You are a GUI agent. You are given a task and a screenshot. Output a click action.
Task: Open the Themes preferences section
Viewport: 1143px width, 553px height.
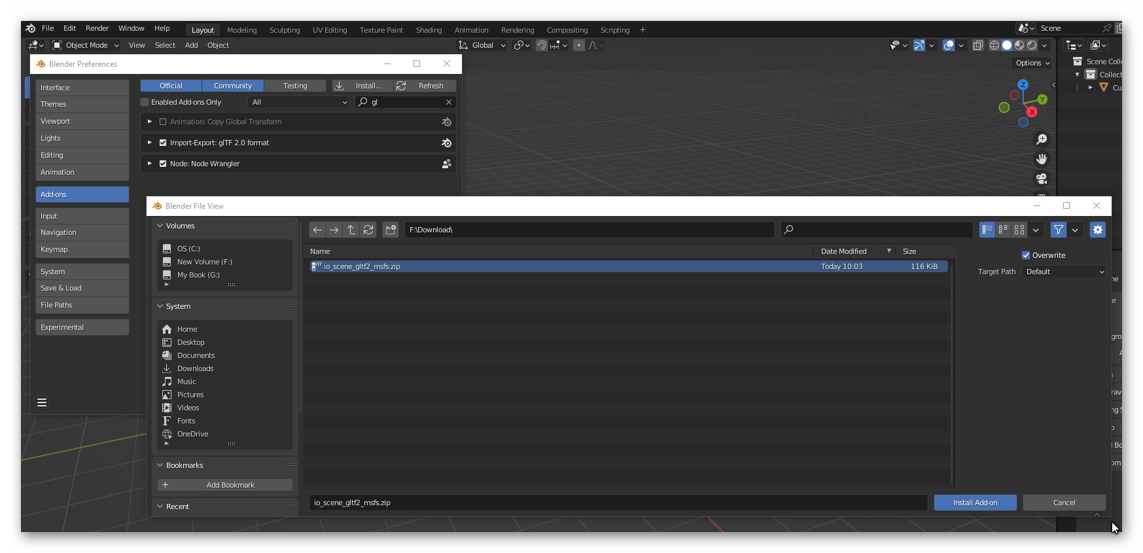point(82,104)
